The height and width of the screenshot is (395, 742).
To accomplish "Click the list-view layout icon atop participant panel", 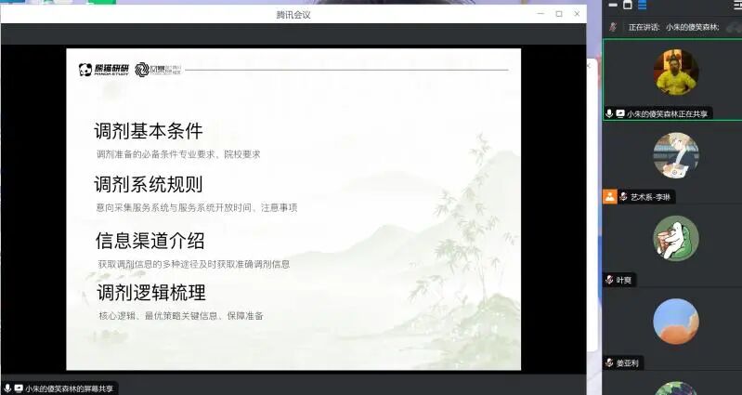I will pyautogui.click(x=641, y=6).
